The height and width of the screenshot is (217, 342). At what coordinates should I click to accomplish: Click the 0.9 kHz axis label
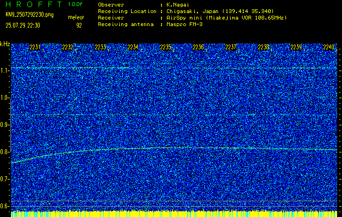point(4,125)
